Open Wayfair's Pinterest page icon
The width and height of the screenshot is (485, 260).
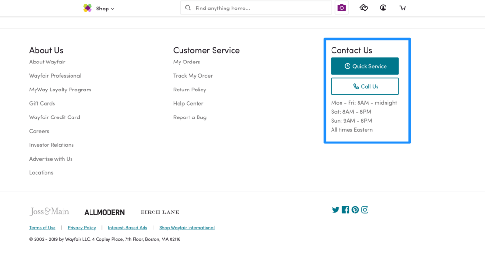pos(355,210)
